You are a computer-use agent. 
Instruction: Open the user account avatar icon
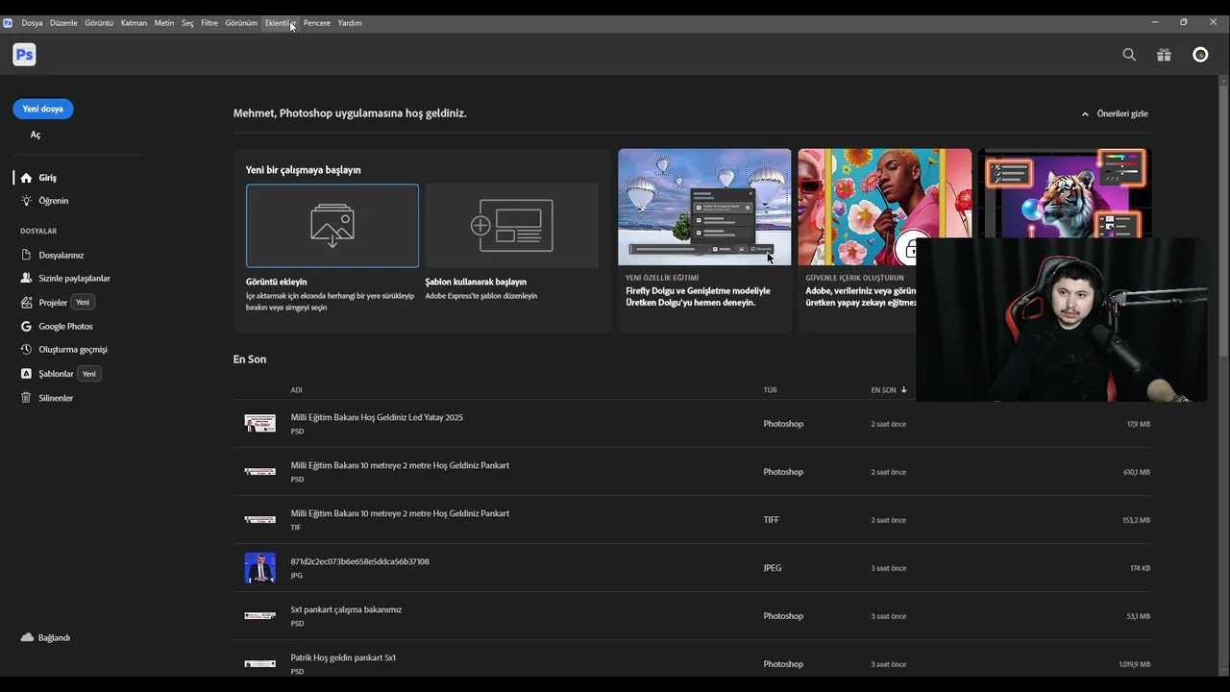1200,55
